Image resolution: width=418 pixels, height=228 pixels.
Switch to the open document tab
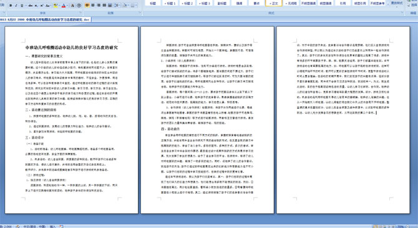(x=46, y=20)
